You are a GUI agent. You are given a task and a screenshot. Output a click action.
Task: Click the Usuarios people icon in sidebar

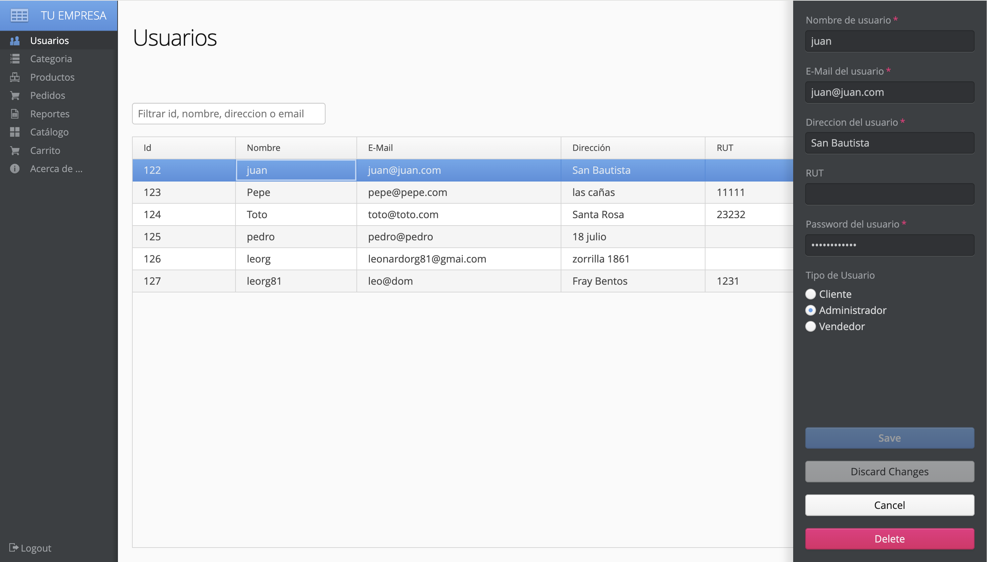pos(15,41)
